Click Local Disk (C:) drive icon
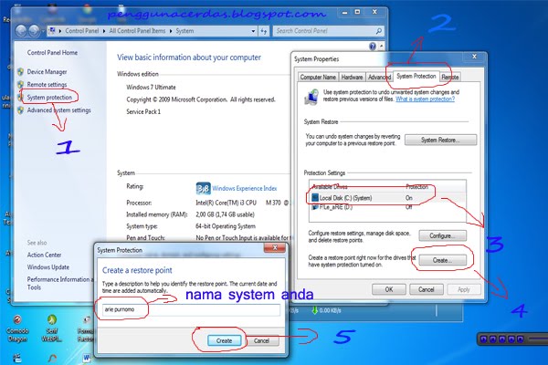 (315, 198)
